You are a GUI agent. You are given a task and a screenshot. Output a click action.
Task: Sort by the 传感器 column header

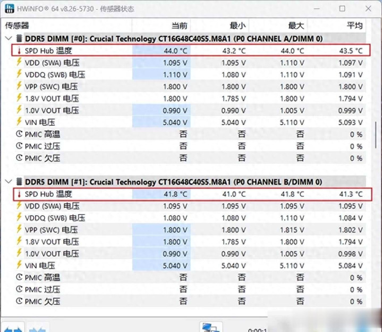[66, 26]
